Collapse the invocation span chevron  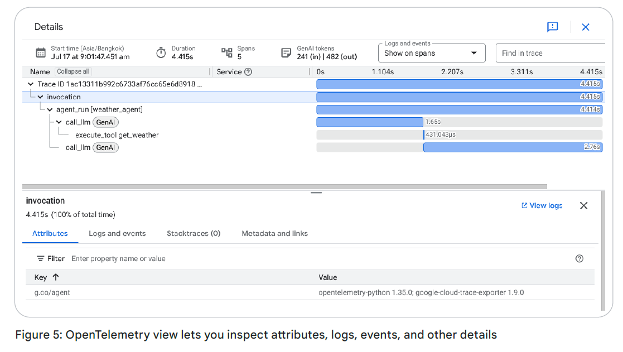(x=40, y=97)
